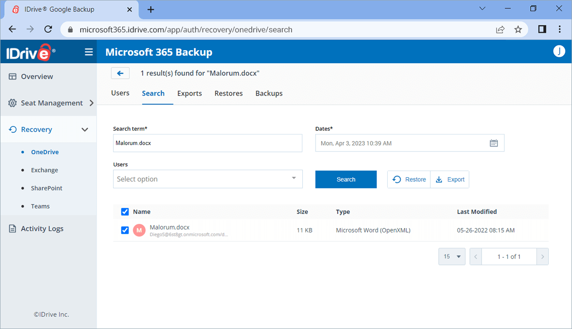Select Teams under Recovery
This screenshot has height=329, width=572.
(x=40, y=206)
